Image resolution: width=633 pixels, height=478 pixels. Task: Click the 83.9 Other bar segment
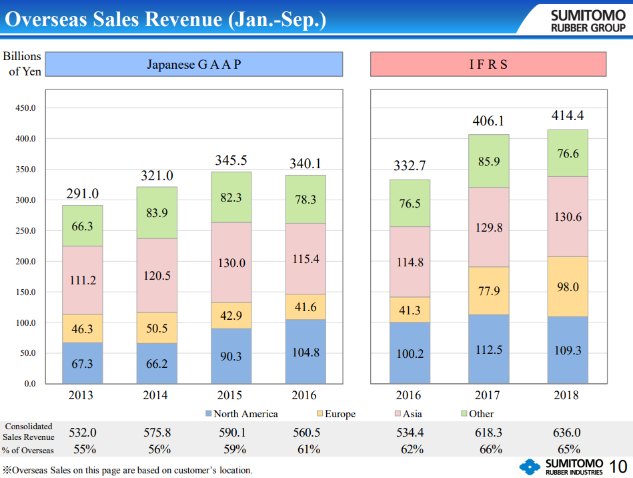(157, 212)
